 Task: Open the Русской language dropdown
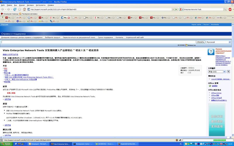(x=218, y=42)
